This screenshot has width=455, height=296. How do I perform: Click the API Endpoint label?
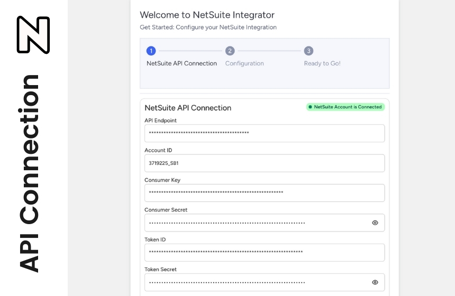tap(160, 121)
